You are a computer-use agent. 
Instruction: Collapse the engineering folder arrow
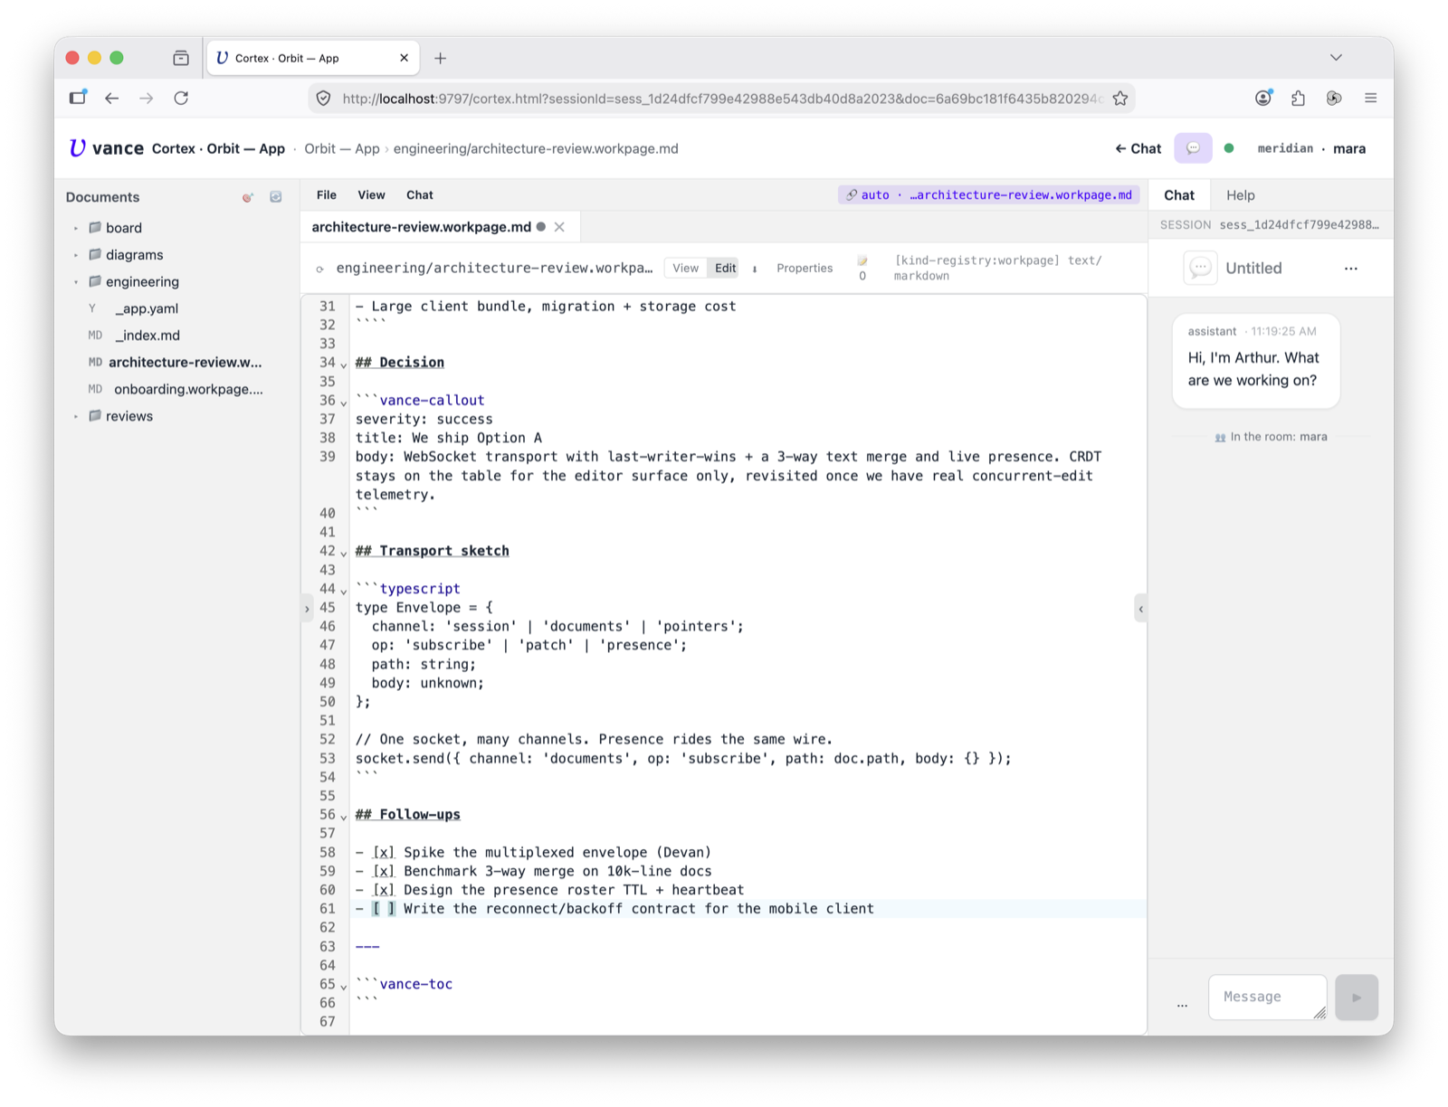tap(76, 282)
